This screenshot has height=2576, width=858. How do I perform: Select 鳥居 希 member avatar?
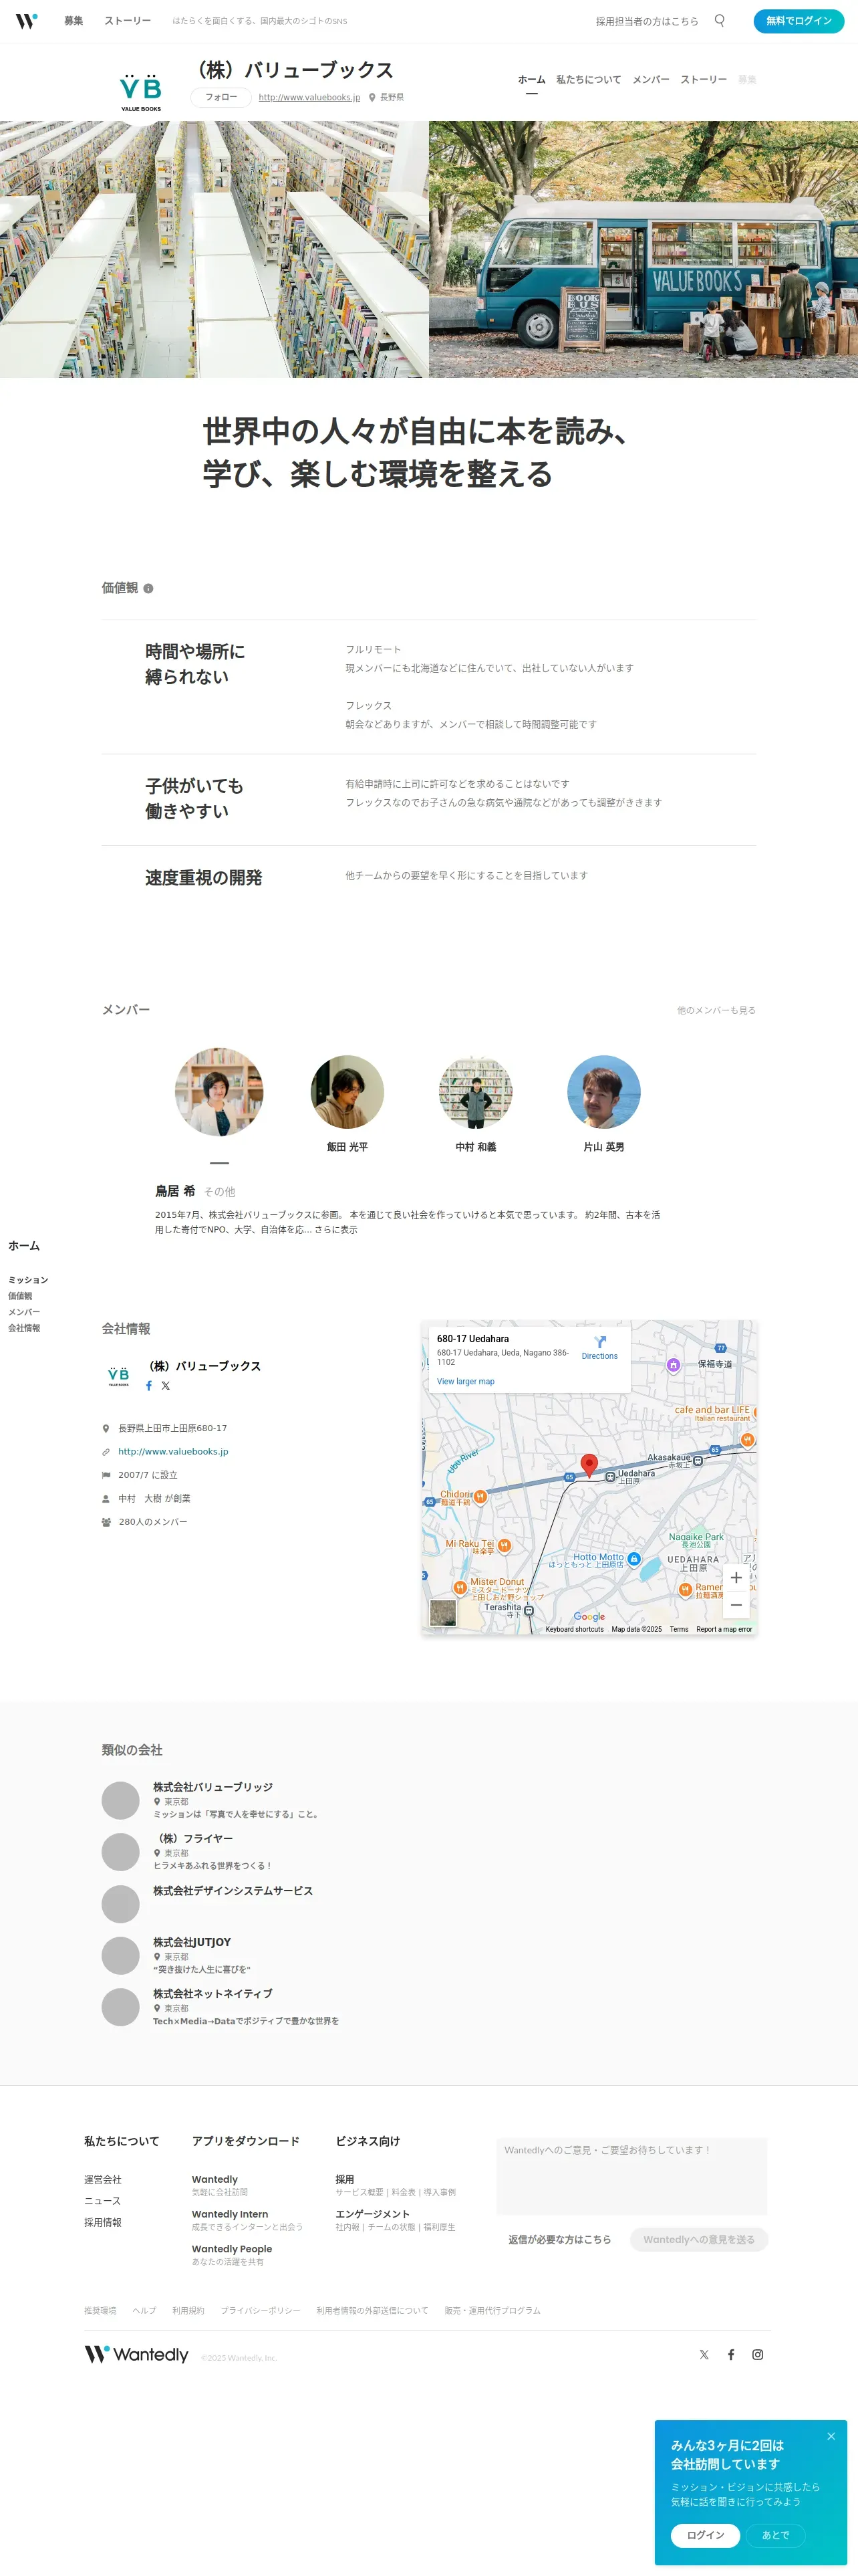219,1092
